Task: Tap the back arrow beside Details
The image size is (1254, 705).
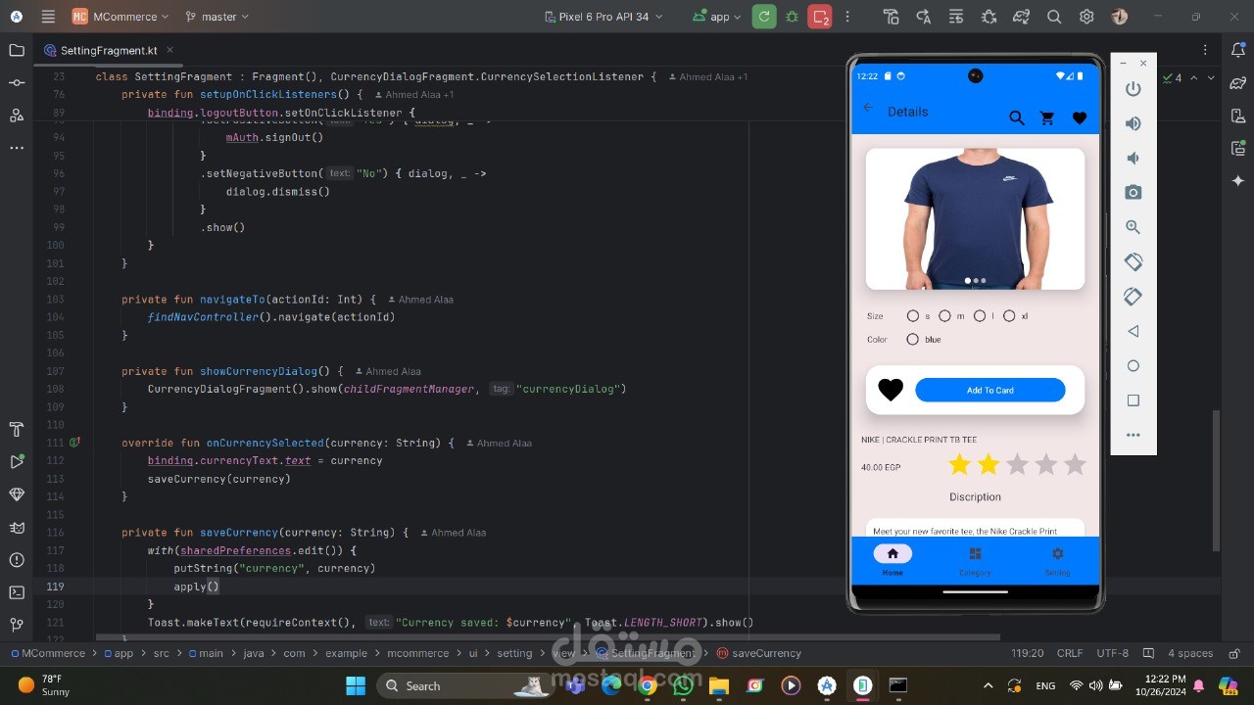Action: [868, 108]
